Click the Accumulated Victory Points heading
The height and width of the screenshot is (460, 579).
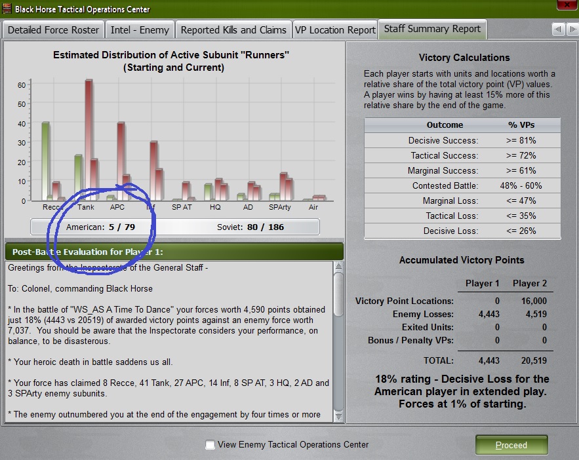(462, 260)
